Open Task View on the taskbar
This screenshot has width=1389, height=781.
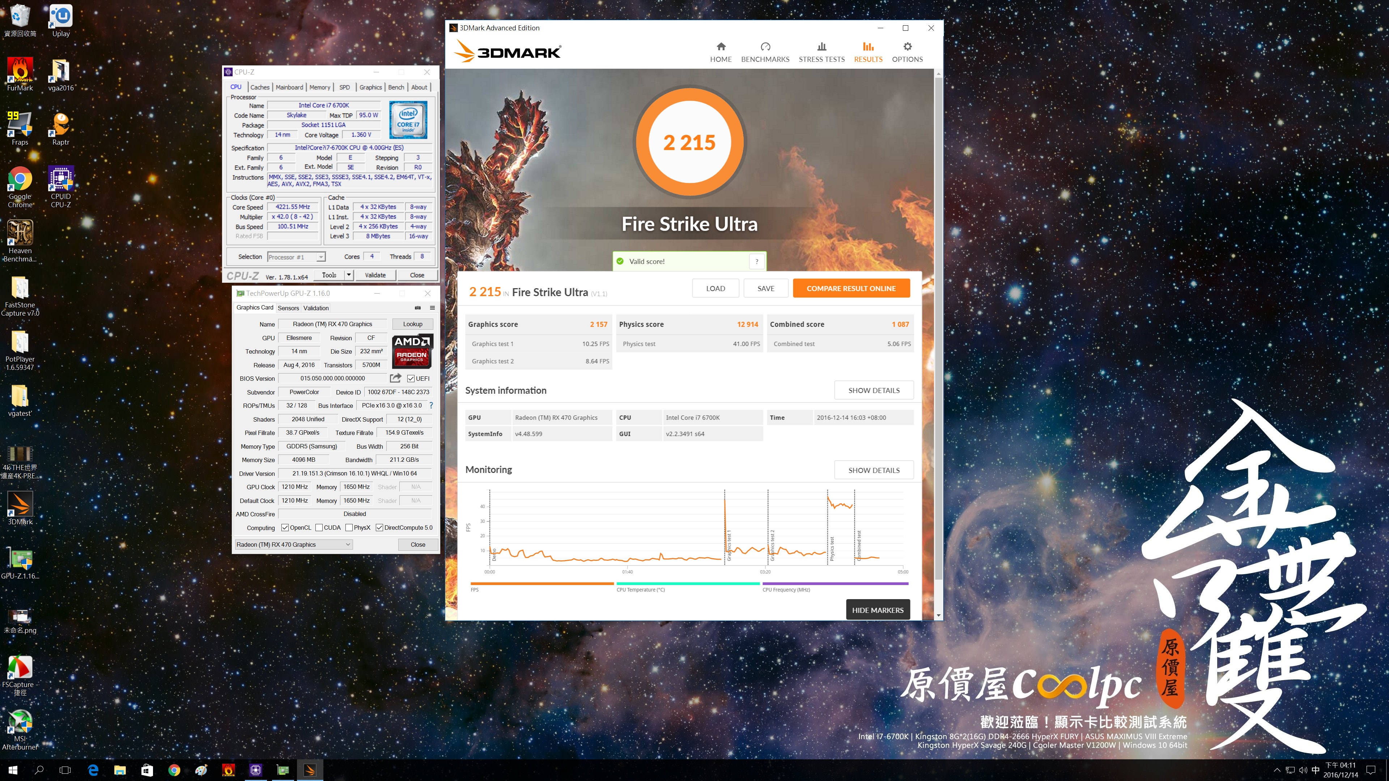coord(65,770)
